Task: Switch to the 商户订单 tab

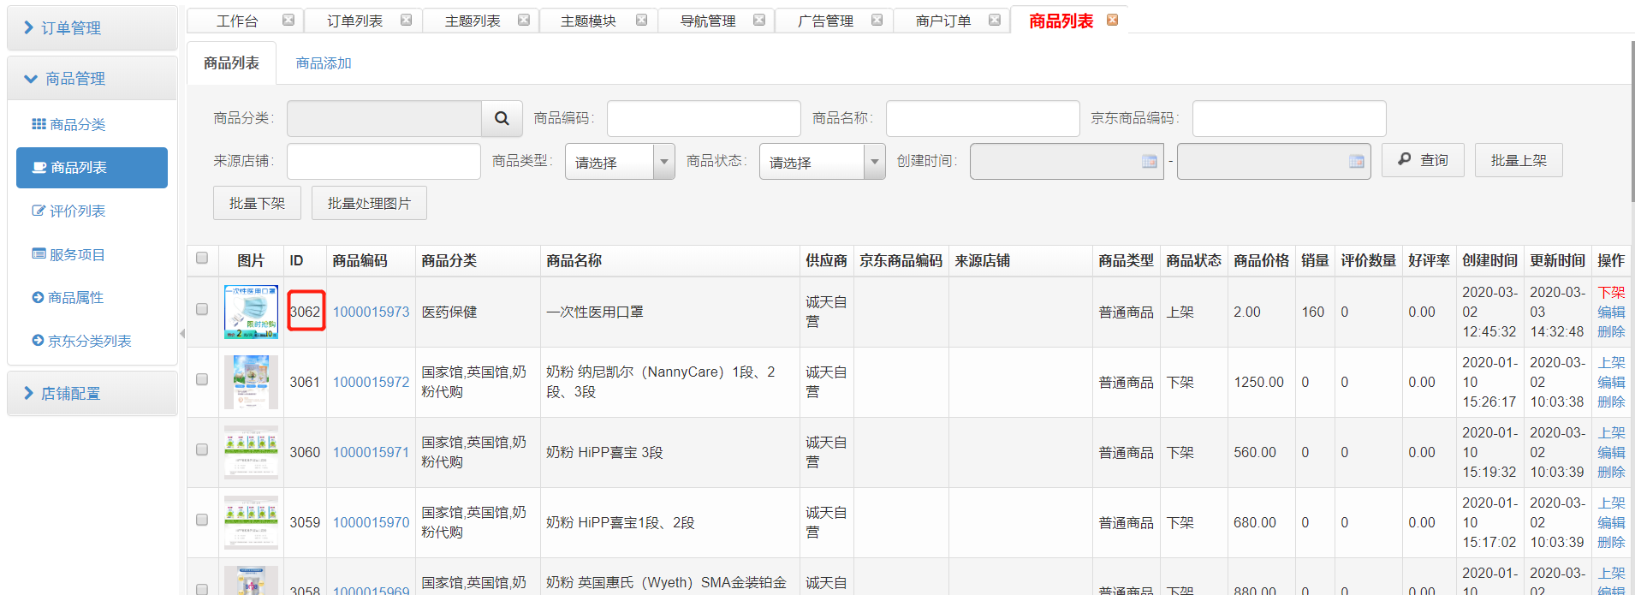Action: [943, 21]
